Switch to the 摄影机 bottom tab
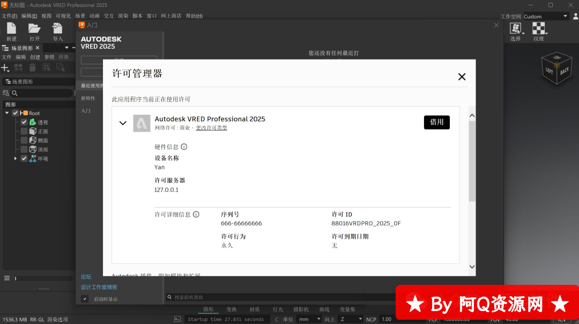Viewport: 579px width, 324px height. [x=301, y=310]
